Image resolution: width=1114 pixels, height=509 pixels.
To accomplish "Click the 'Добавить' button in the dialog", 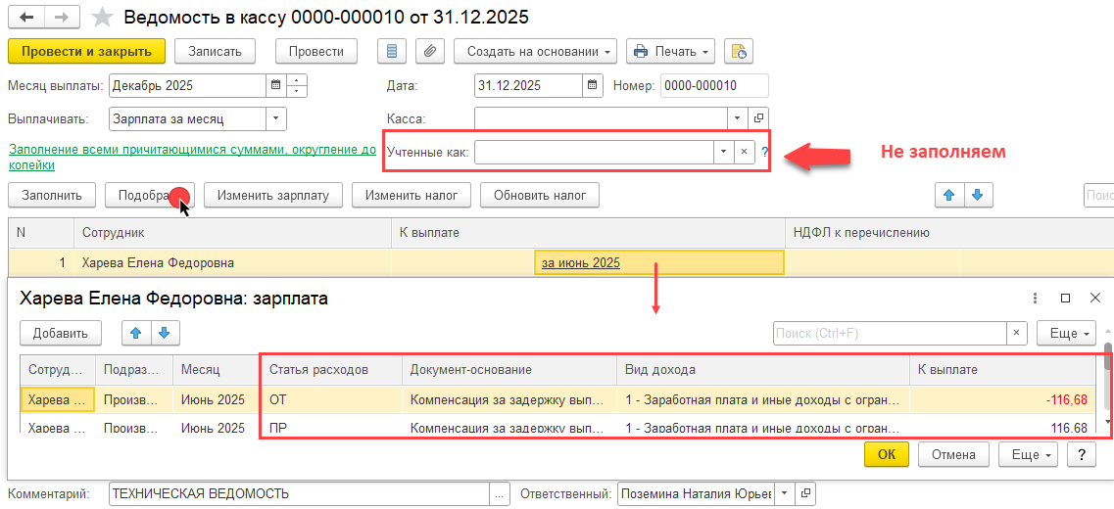I will point(61,333).
